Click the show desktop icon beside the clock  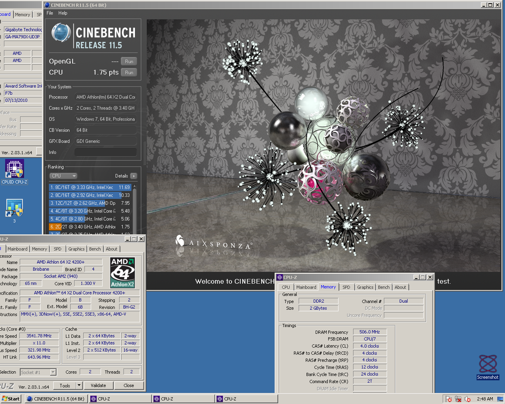(x=500, y=399)
